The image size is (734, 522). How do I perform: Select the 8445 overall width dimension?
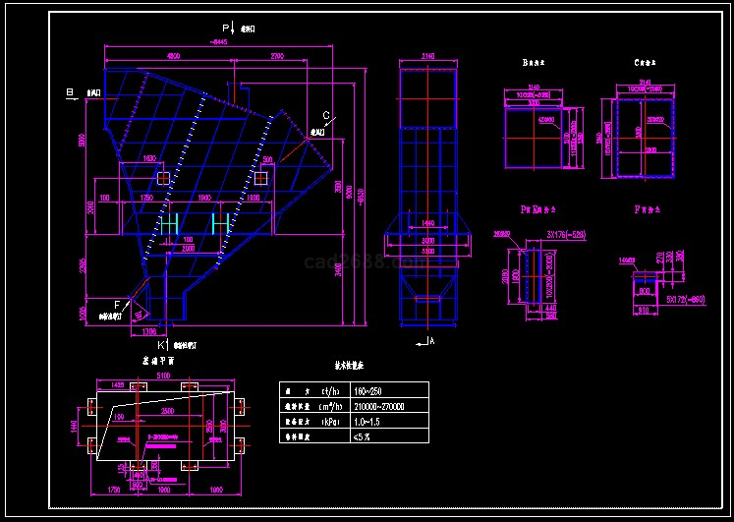pos(225,42)
